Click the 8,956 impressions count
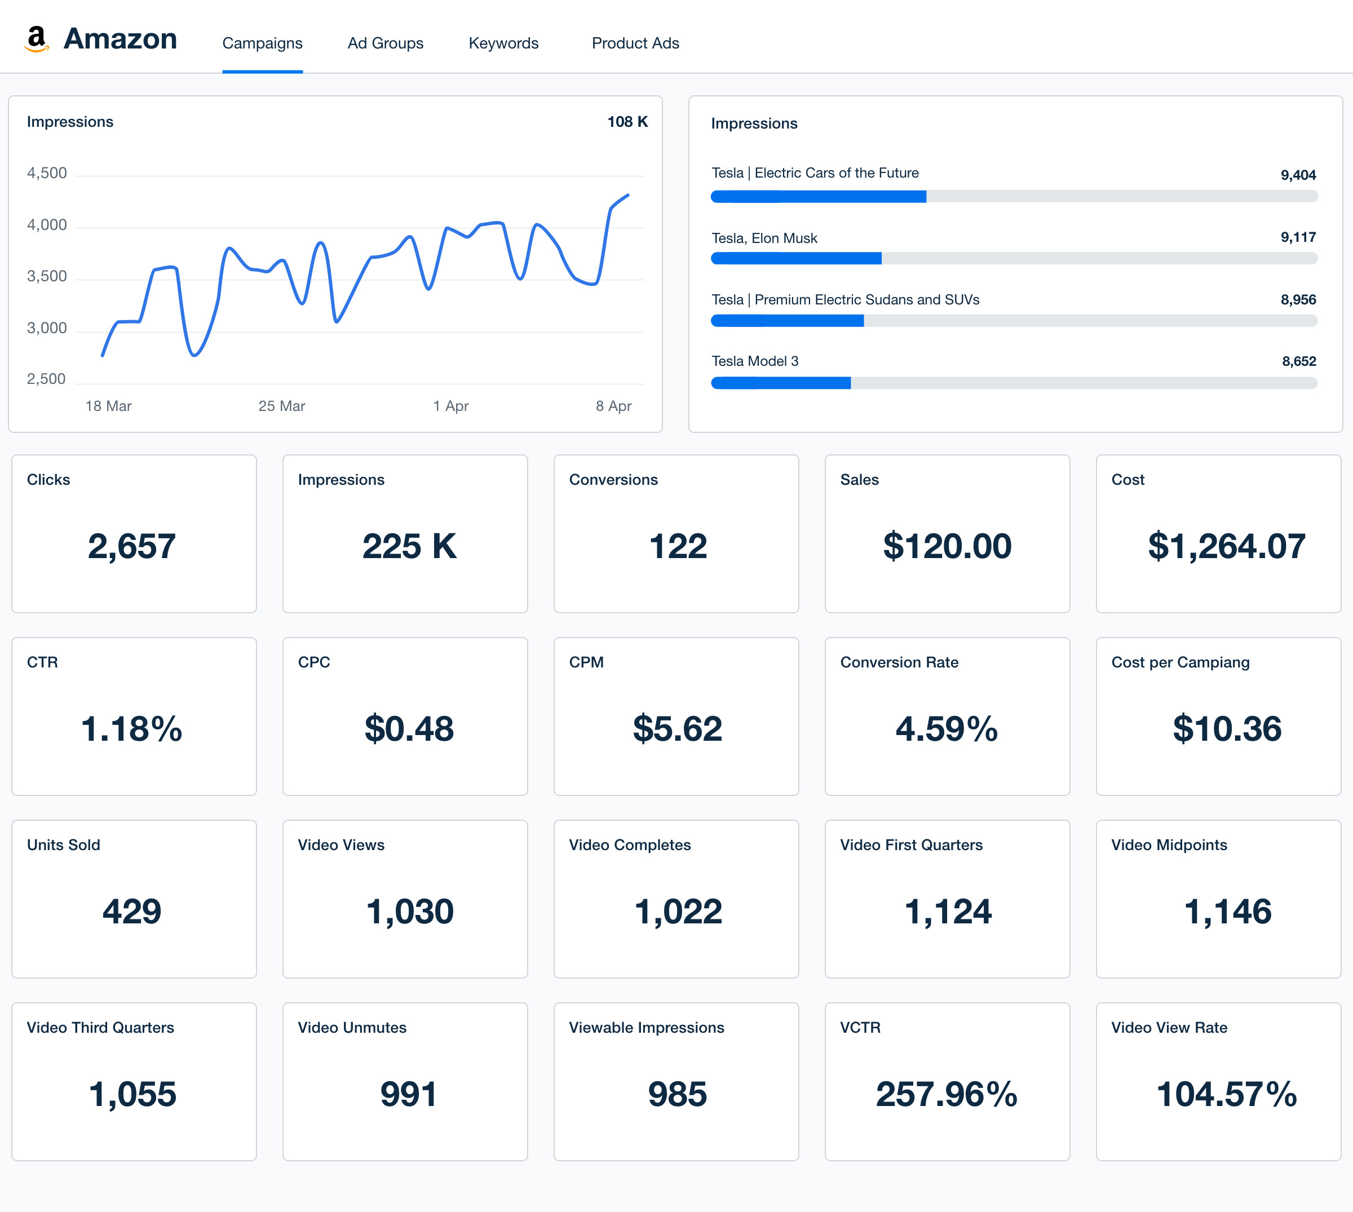Image resolution: width=1353 pixels, height=1212 pixels. 1298,300
